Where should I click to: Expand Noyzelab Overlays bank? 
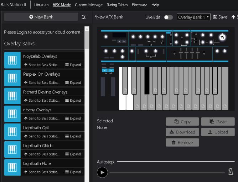click(x=73, y=65)
